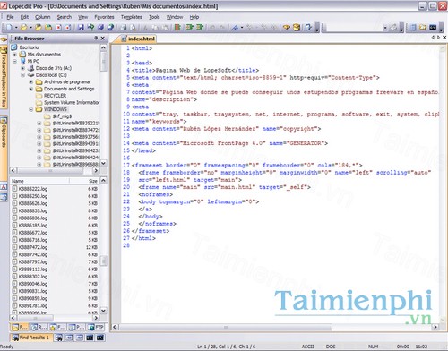Click the search text input field in toolbar
Image resolution: width=448 pixels, height=351 pixels.
click(354, 28)
